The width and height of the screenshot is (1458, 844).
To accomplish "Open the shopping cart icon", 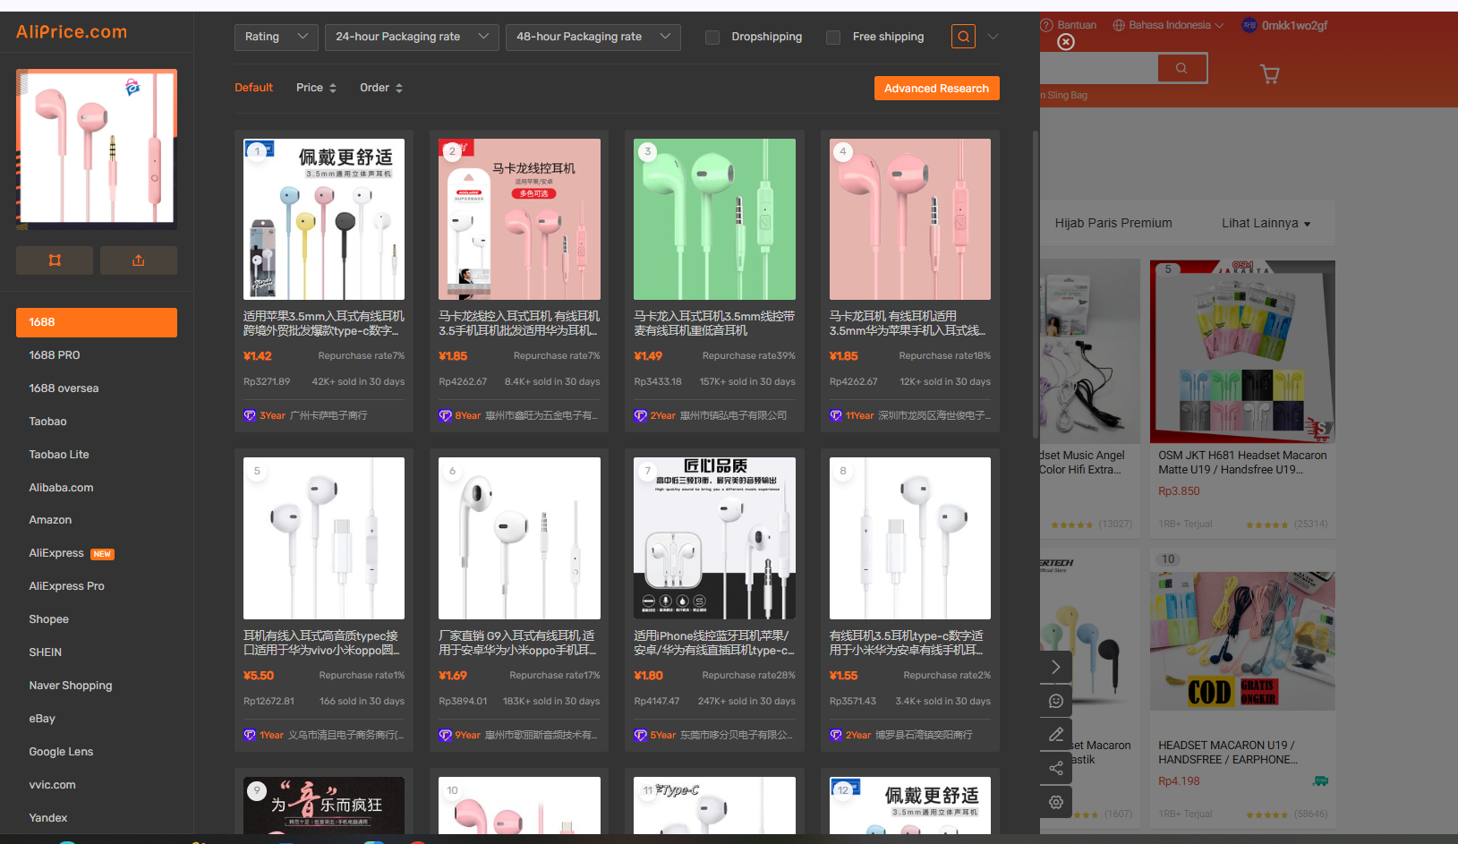I will (x=1269, y=73).
